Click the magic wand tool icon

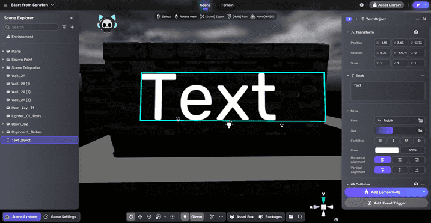(x=212, y=216)
